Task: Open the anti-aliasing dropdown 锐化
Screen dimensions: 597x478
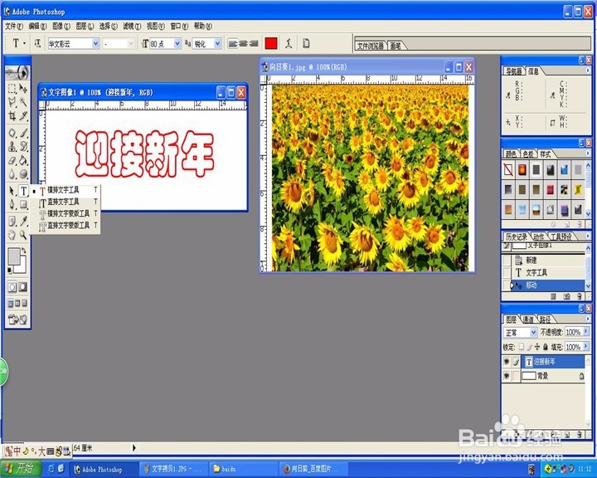Action: [217, 44]
